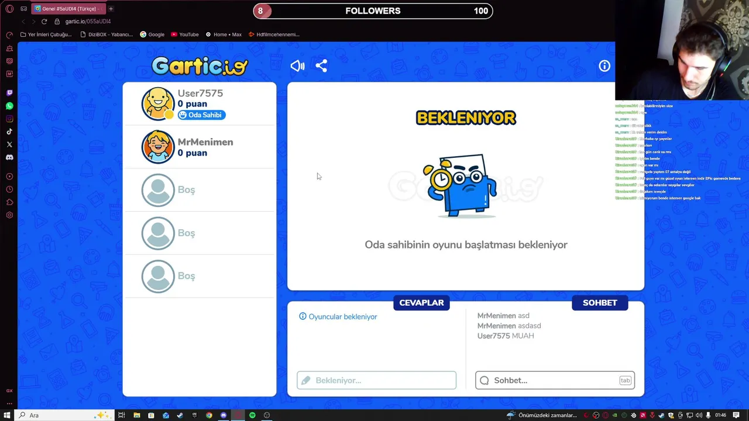Open the Home • Max bookmark
Image resolution: width=749 pixels, height=421 pixels.
[224, 34]
